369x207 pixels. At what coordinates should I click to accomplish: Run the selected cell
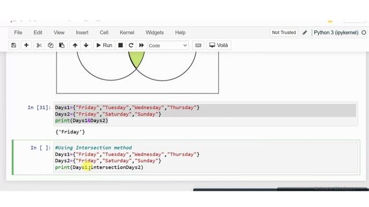pos(104,45)
